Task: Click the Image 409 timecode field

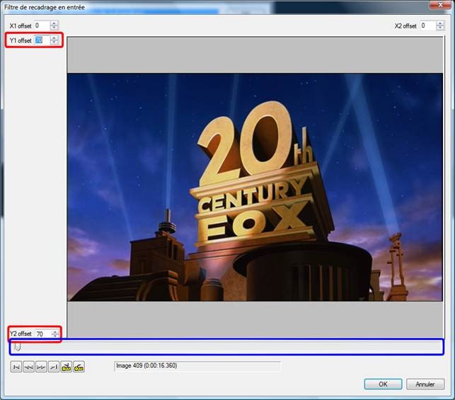Action: 197,366
